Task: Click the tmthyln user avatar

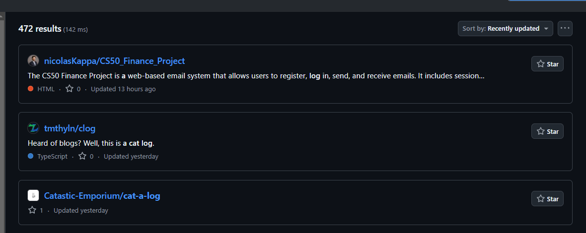Action: pyautogui.click(x=33, y=128)
